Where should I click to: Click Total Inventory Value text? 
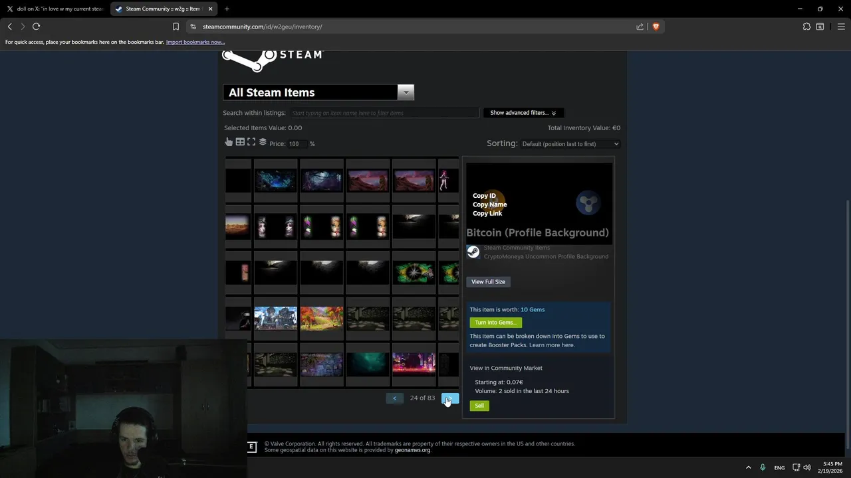(x=584, y=128)
